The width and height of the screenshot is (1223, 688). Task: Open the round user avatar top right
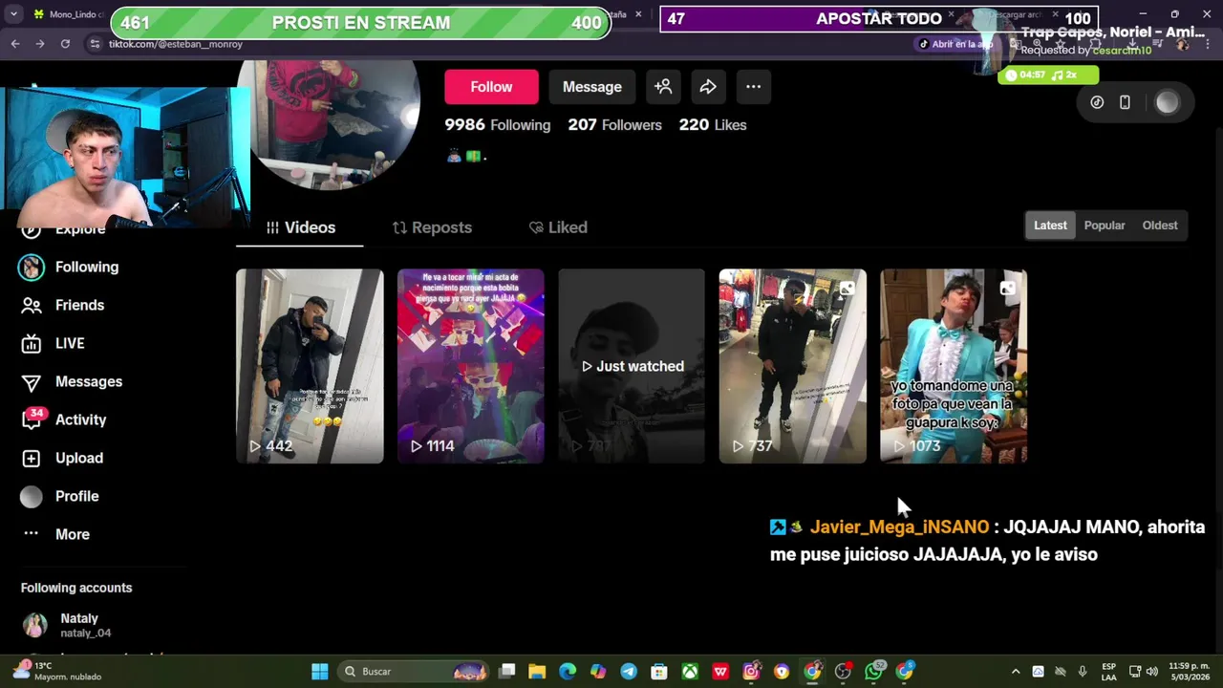1167,102
